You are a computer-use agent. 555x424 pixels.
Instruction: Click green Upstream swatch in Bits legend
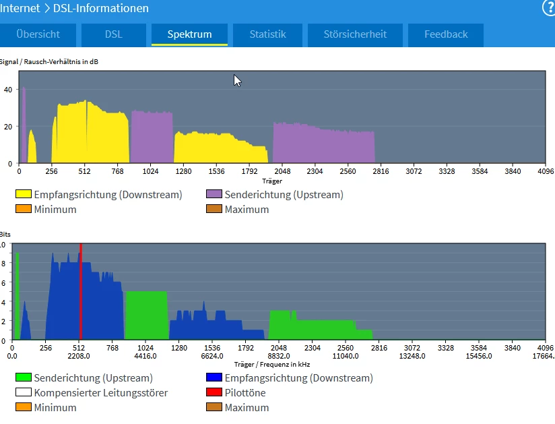[24, 378]
